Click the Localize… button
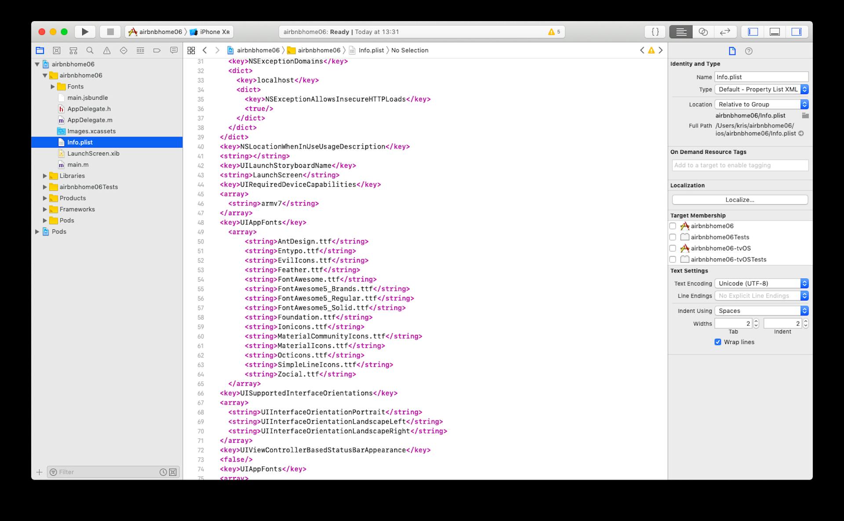Screen dimensions: 844x521 739,199
